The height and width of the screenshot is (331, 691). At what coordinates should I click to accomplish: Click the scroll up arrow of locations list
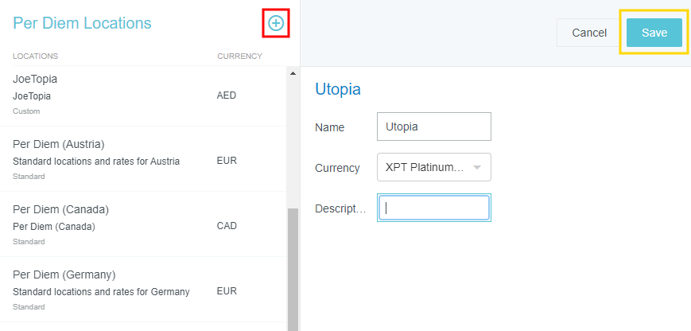[292, 74]
